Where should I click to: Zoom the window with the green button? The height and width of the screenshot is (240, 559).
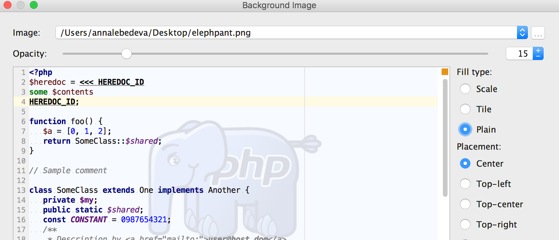click(34, 5)
